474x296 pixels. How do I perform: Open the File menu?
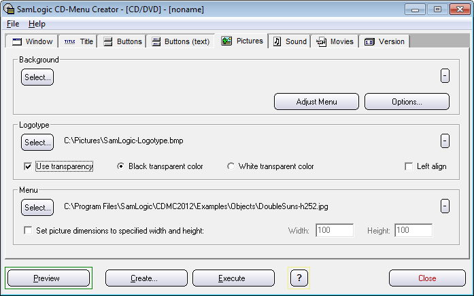click(13, 24)
